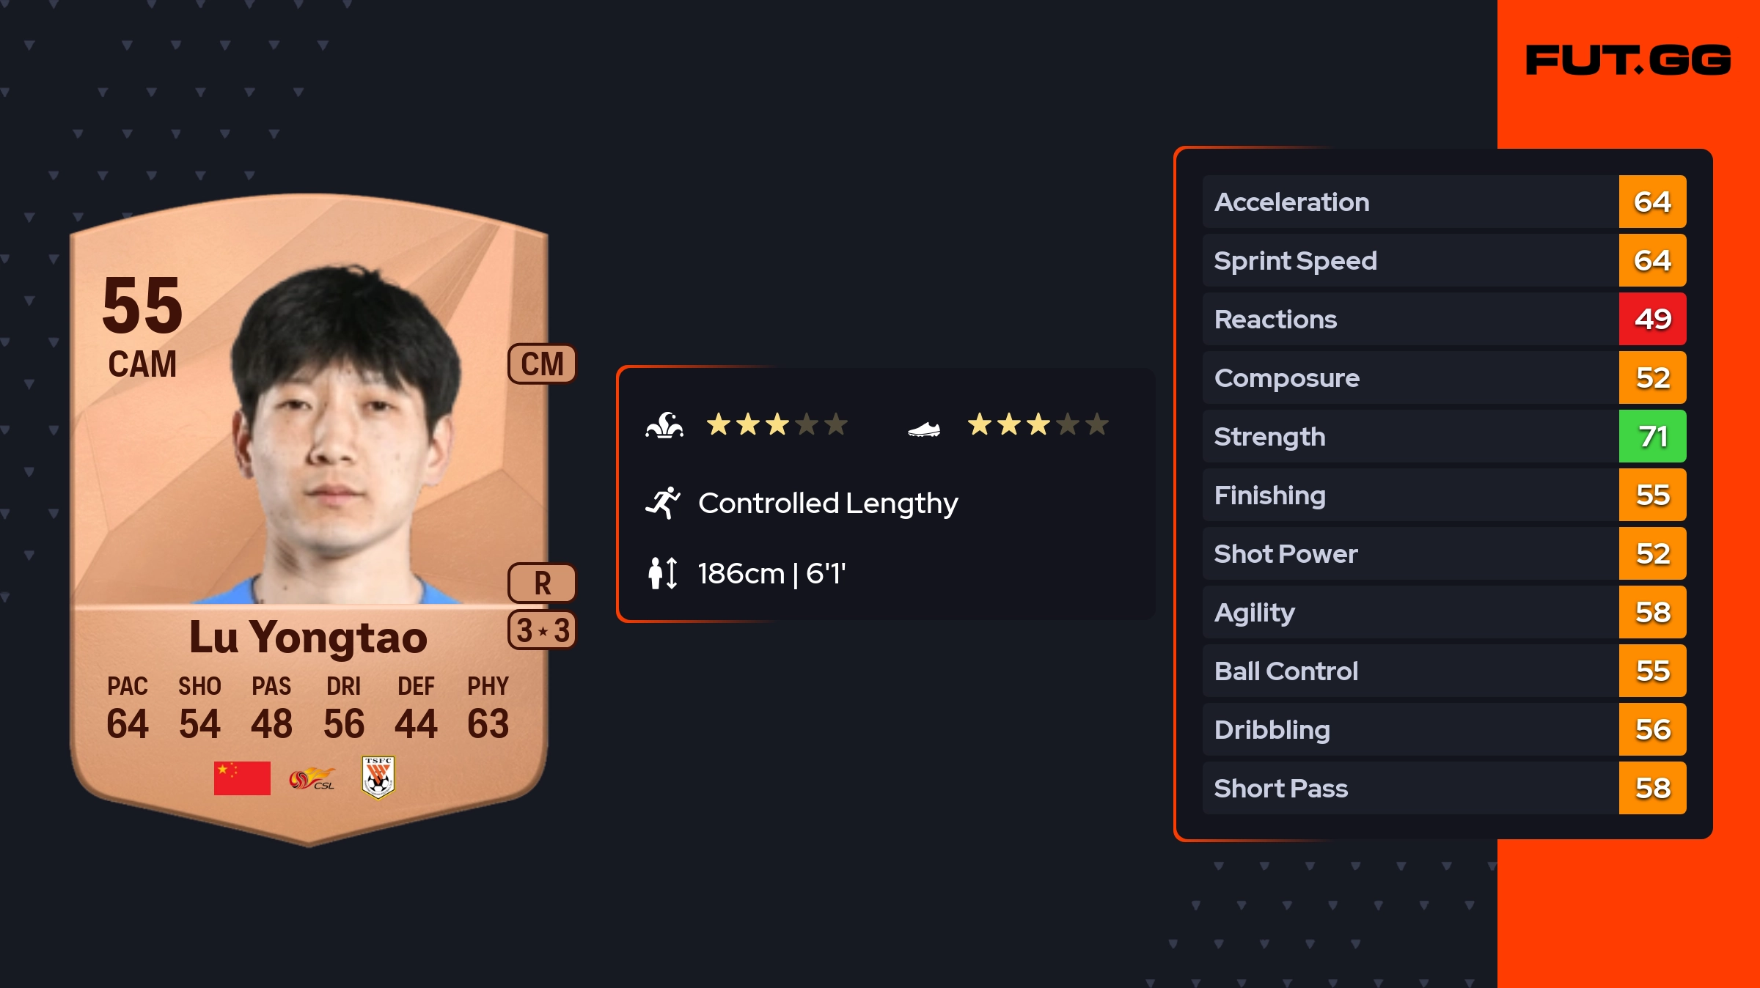The height and width of the screenshot is (988, 1760).
Task: Click the Controlled Lengthy text
Action: tap(828, 503)
